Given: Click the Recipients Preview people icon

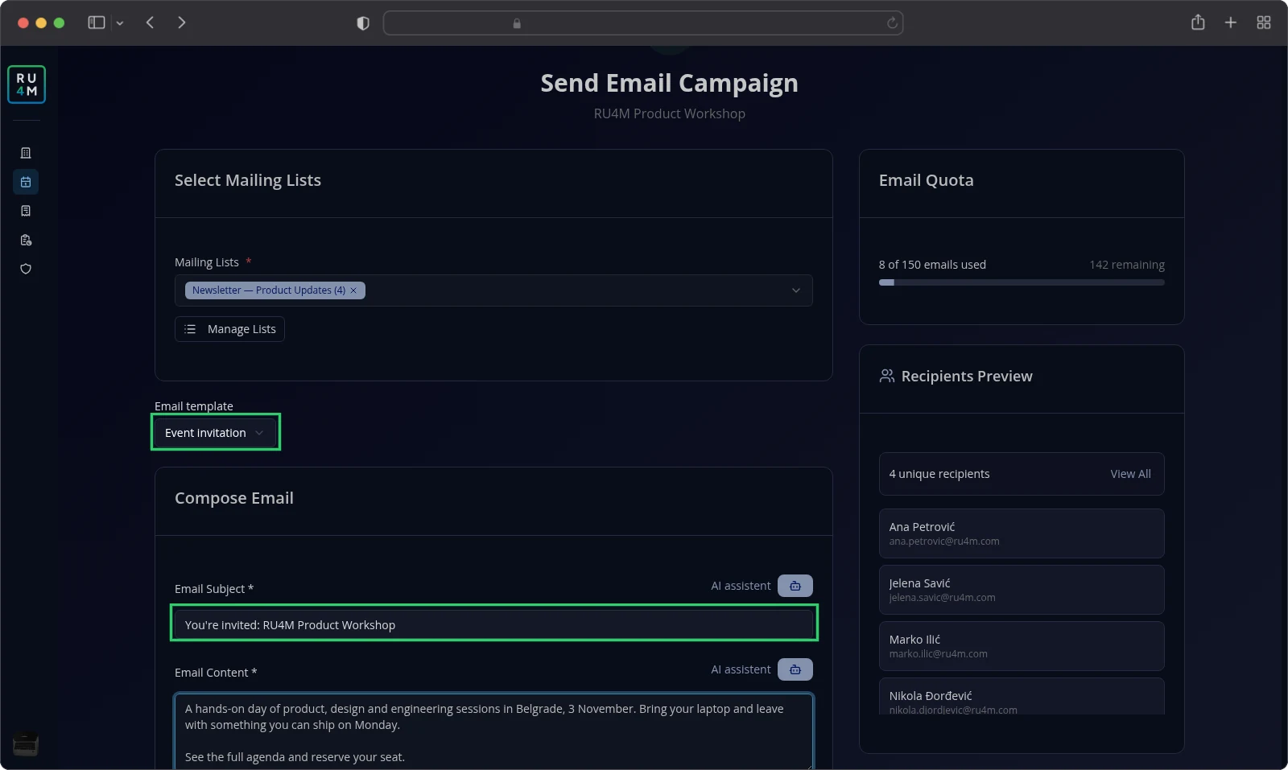Looking at the screenshot, I should tap(887, 376).
